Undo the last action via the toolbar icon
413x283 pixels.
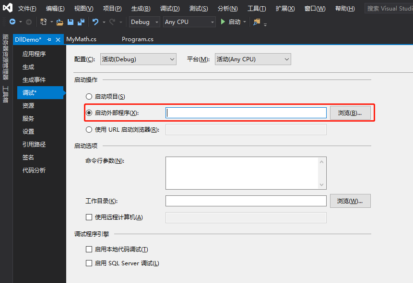click(x=95, y=22)
